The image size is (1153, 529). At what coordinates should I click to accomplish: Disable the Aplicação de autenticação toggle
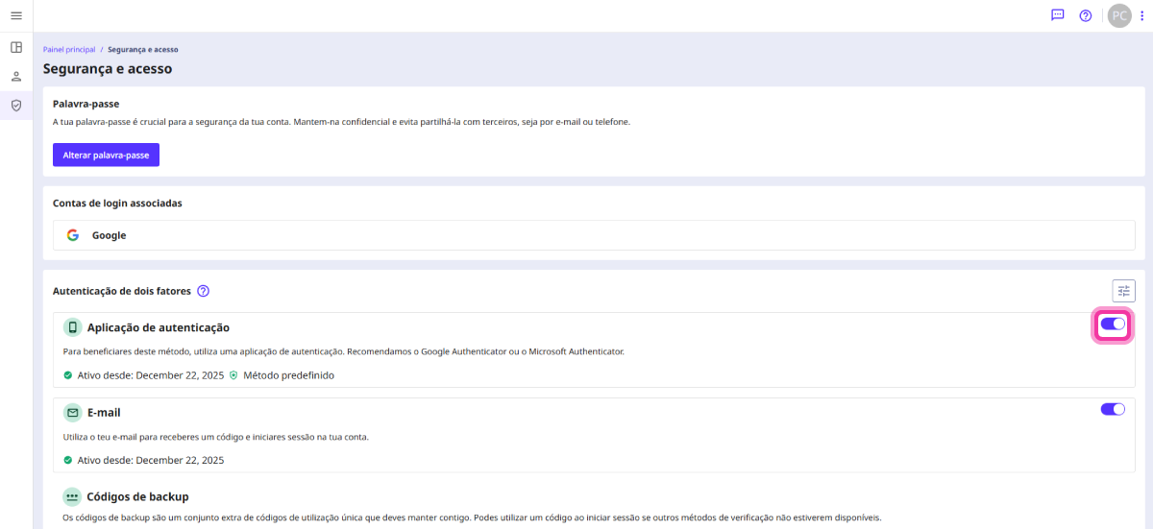1113,325
